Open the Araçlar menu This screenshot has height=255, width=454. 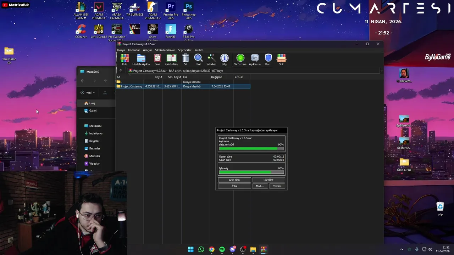[147, 50]
